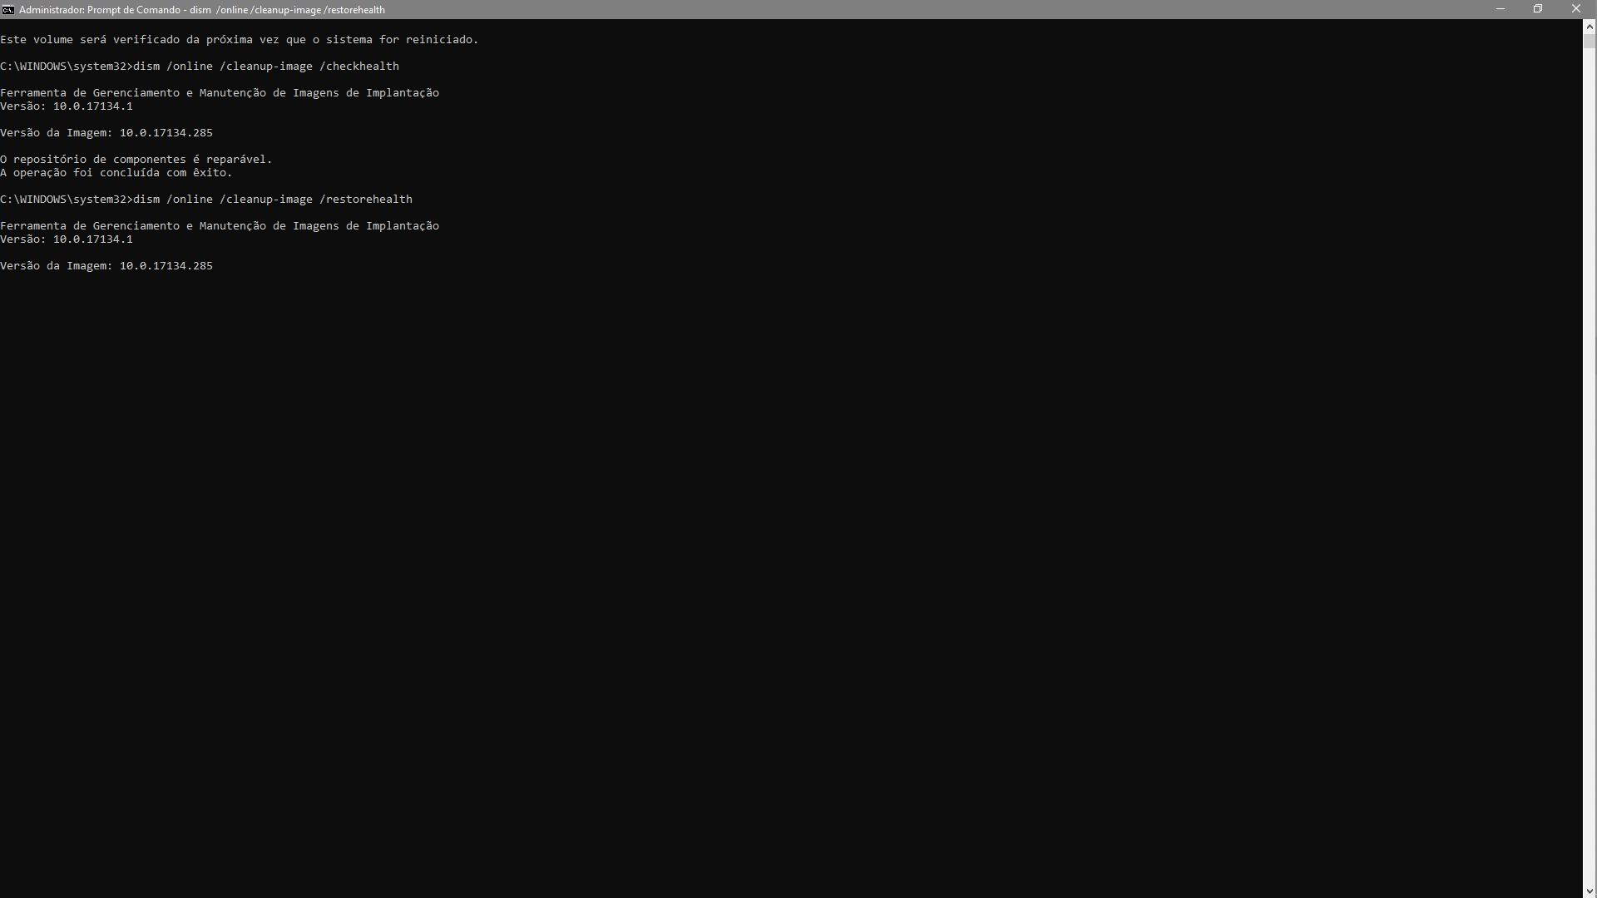Click the 'dism /online /cleanup-image /checkhealth' command line
The height and width of the screenshot is (898, 1597).
pyautogui.click(x=200, y=67)
